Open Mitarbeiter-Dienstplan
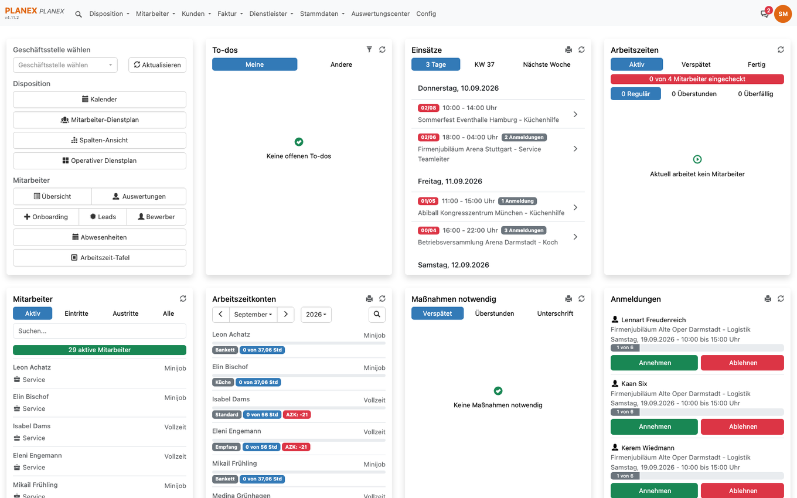797x498 pixels. (100, 120)
